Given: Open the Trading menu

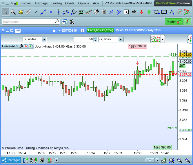Looking at the screenshot, I should coord(56,3).
